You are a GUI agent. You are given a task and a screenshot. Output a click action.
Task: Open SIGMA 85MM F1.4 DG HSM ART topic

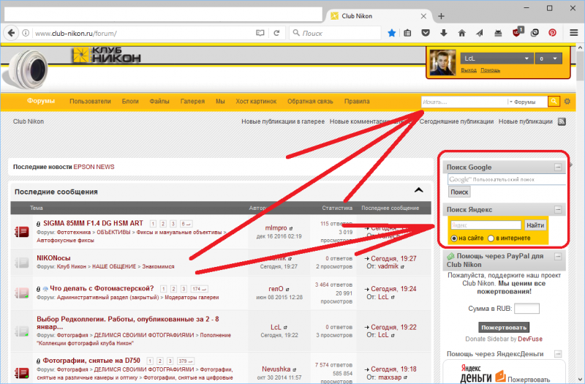pyautogui.click(x=94, y=223)
